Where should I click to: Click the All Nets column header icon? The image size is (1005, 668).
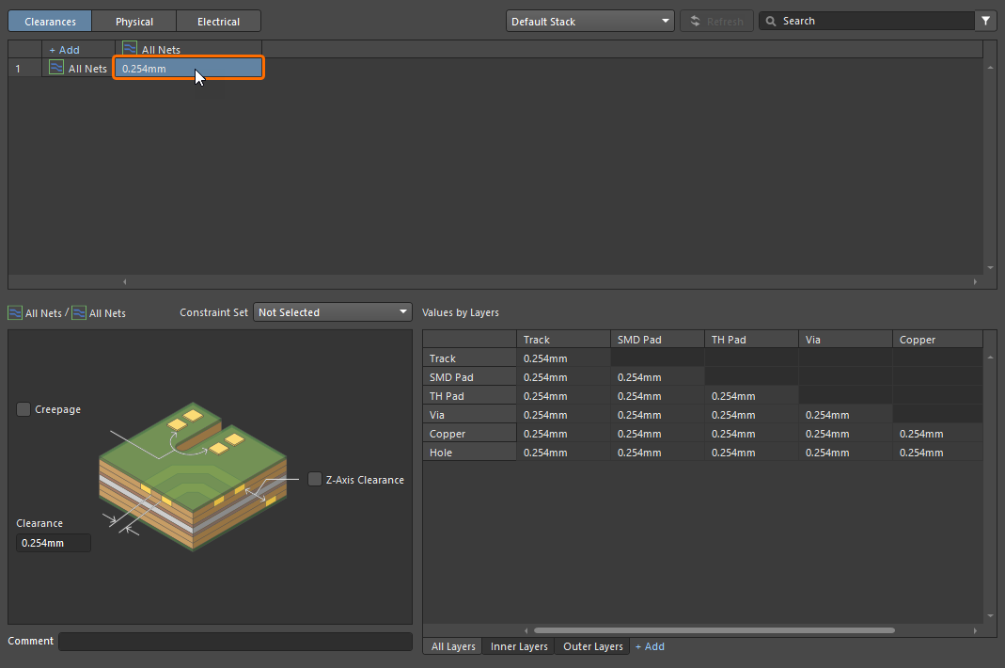pyautogui.click(x=130, y=49)
